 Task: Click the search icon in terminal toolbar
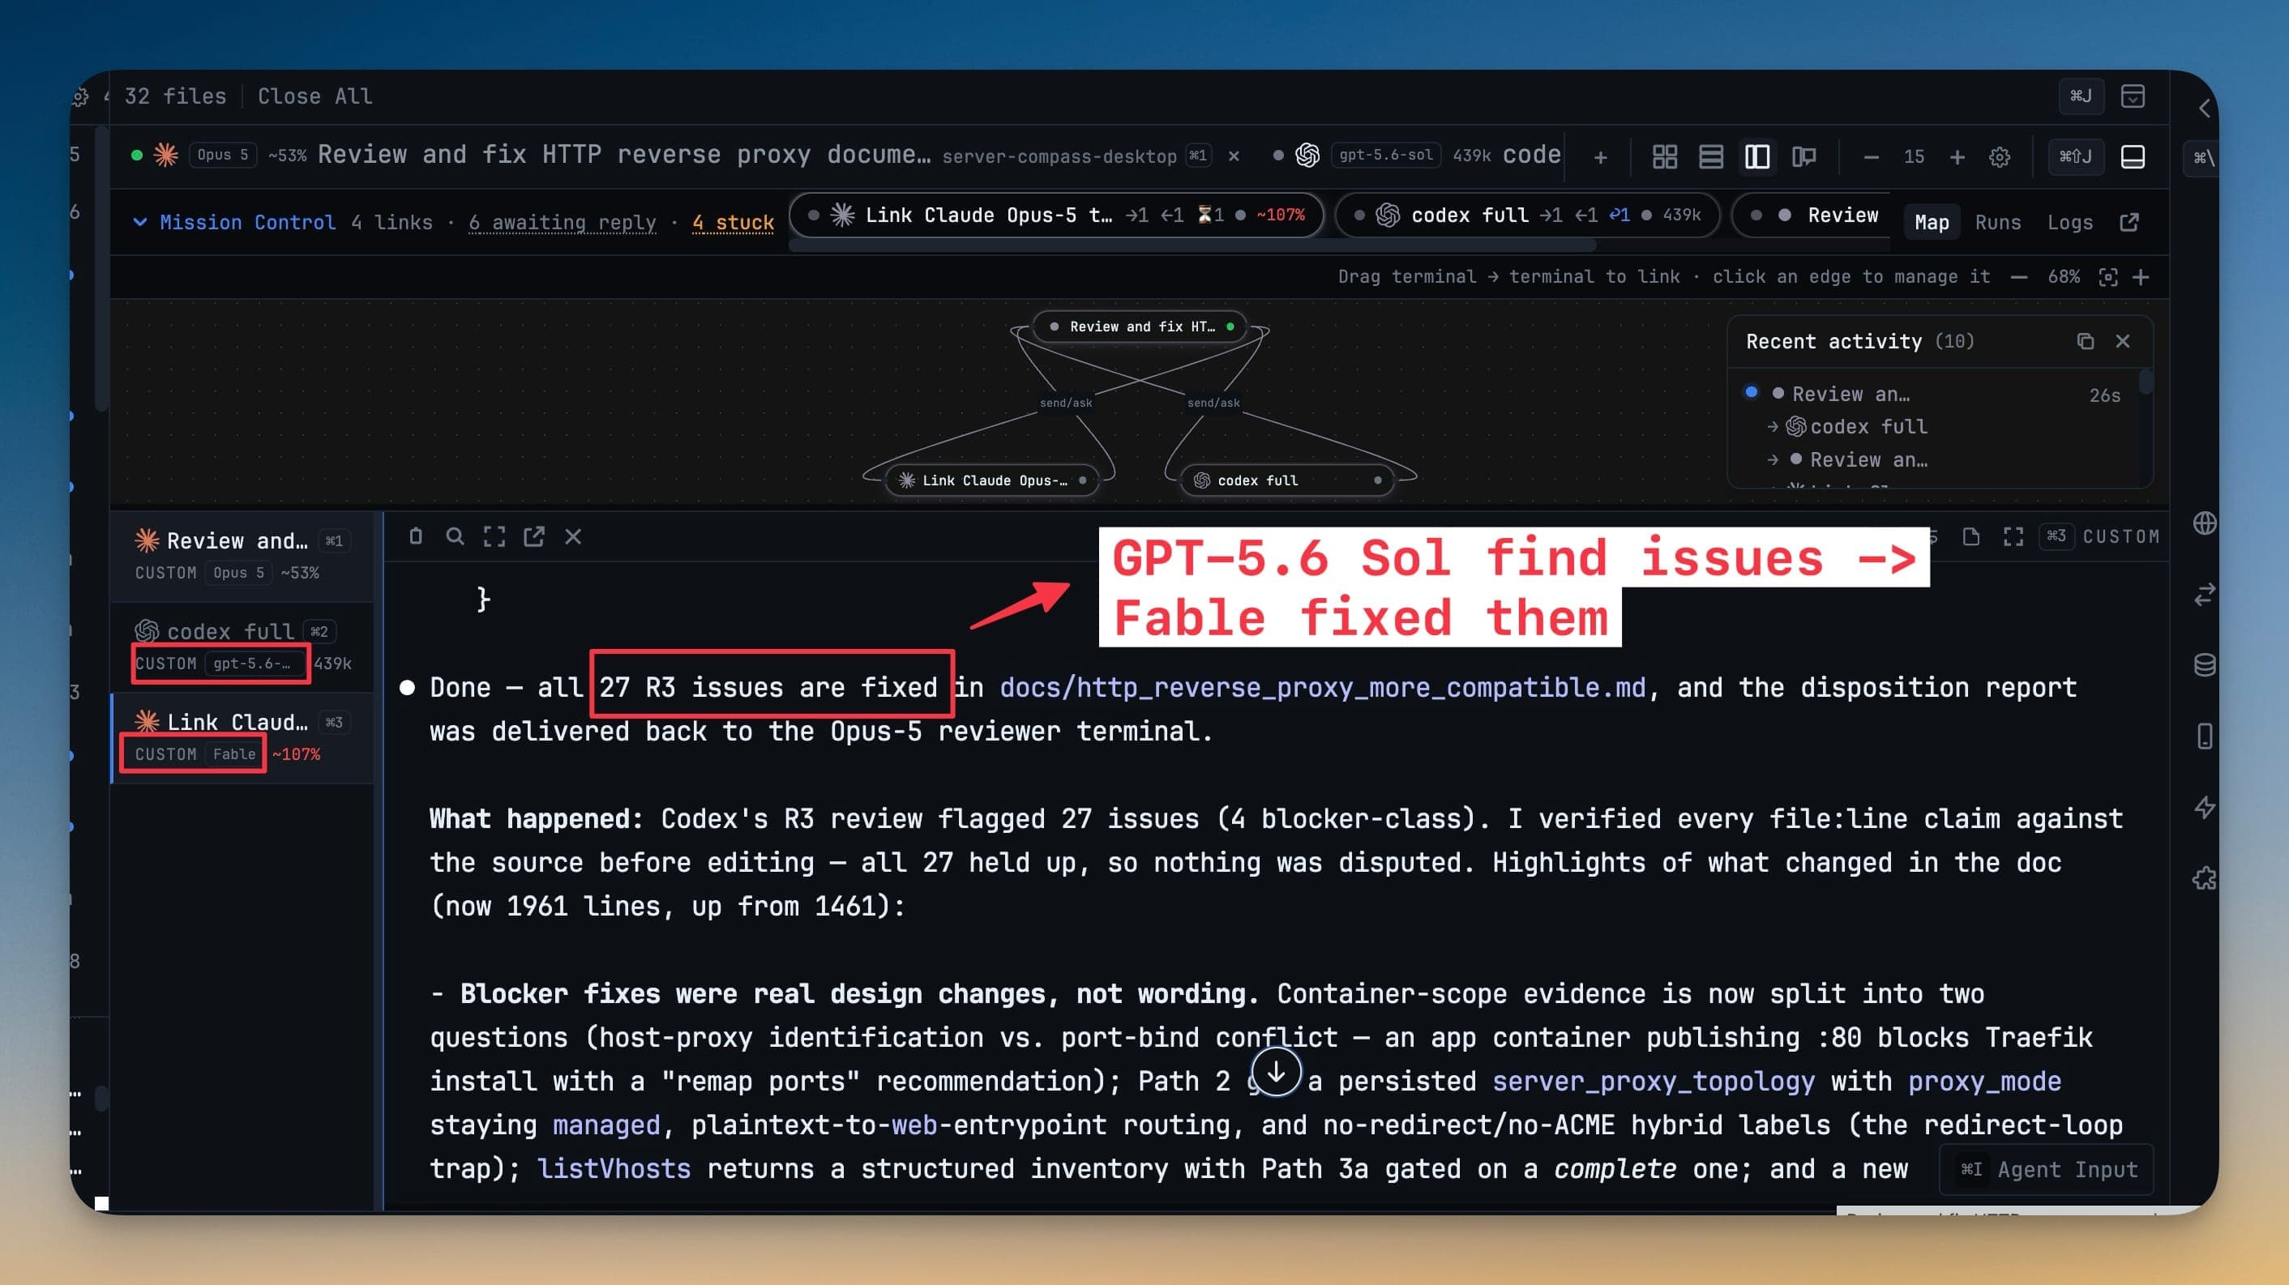pyautogui.click(x=454, y=536)
